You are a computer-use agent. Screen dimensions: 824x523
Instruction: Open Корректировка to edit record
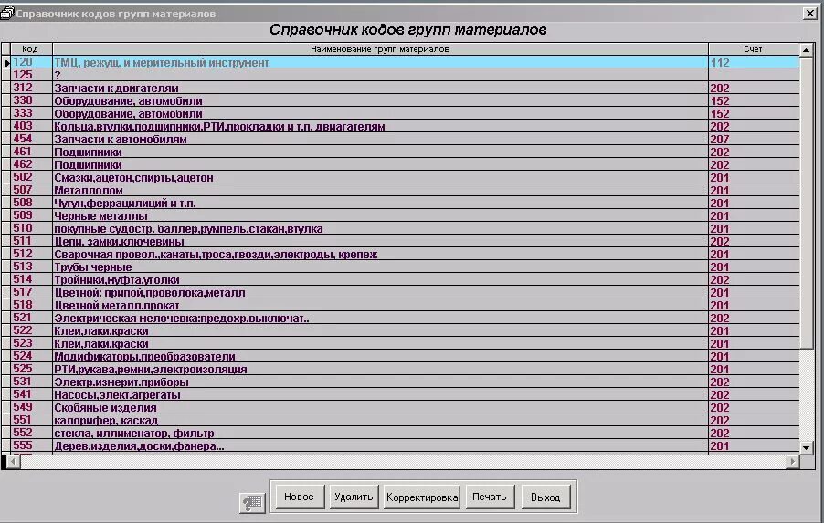click(422, 497)
